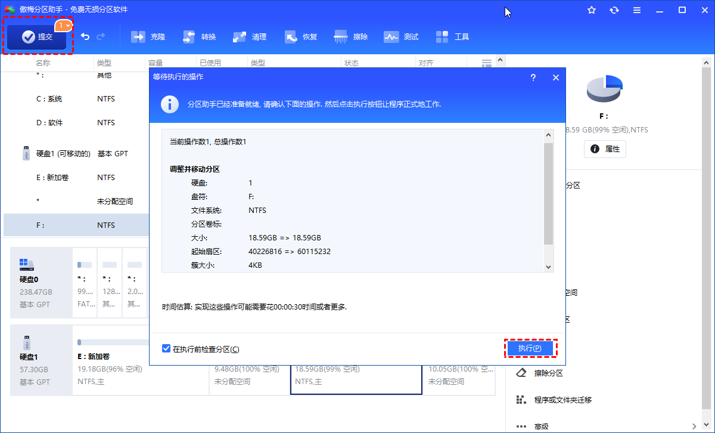This screenshot has width=715, height=433.
Task: Click the redo arrow icon
Action: coord(101,37)
